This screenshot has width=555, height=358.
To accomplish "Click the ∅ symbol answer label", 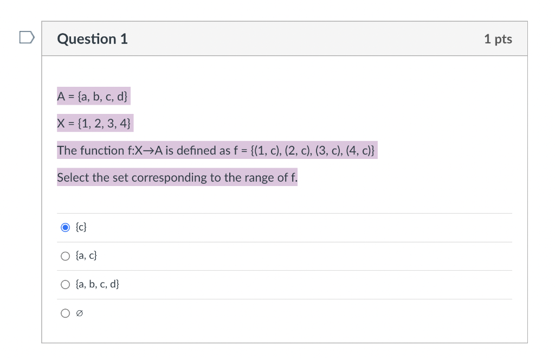I will (x=79, y=314).
